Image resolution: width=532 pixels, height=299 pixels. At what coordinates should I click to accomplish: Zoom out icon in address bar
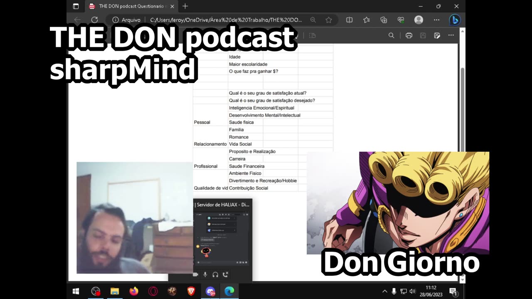(x=313, y=20)
